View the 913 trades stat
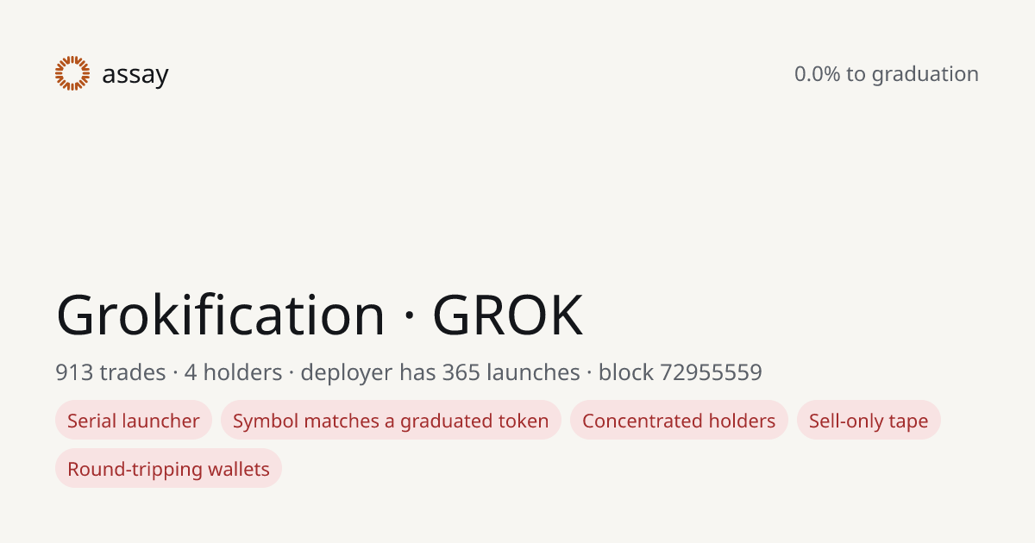 pyautogui.click(x=110, y=372)
